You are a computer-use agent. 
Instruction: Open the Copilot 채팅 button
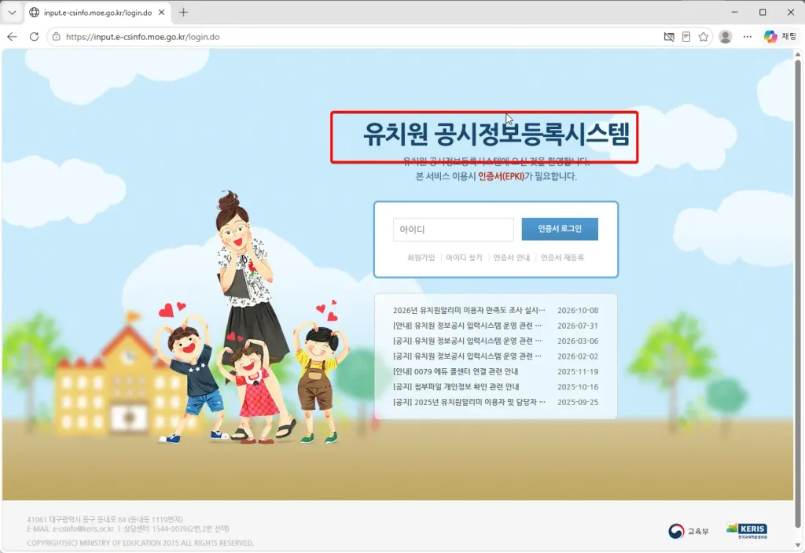point(781,36)
